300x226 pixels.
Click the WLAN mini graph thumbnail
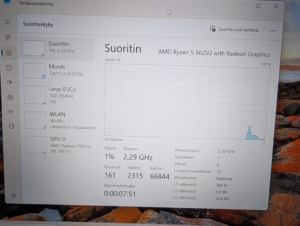pos(35,120)
